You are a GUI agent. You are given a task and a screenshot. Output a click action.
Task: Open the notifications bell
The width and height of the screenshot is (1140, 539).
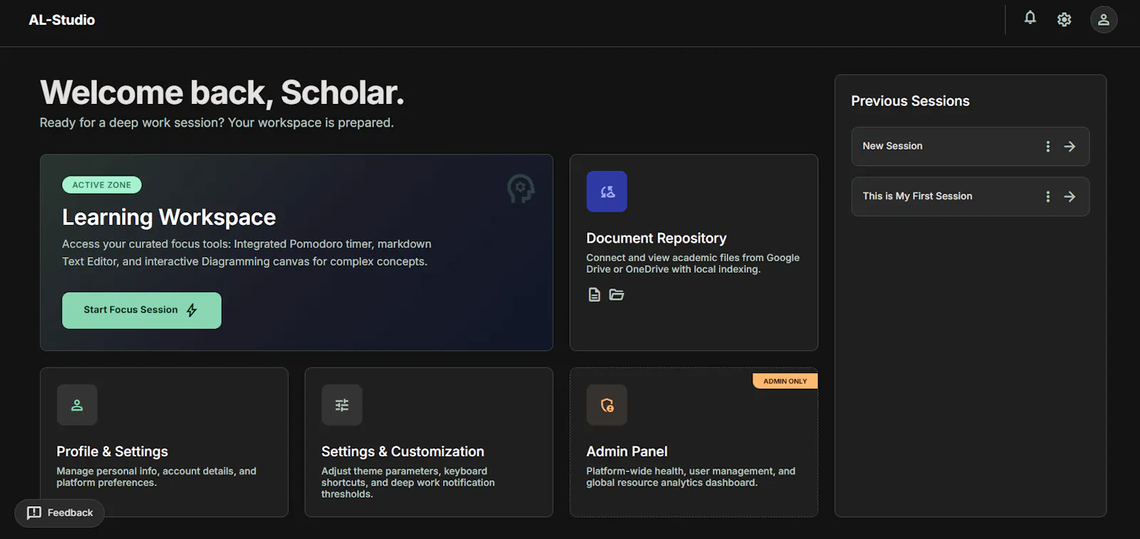[x=1030, y=18]
